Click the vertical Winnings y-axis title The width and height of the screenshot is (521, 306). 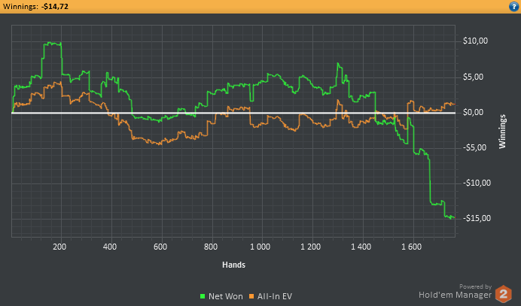tap(502, 132)
